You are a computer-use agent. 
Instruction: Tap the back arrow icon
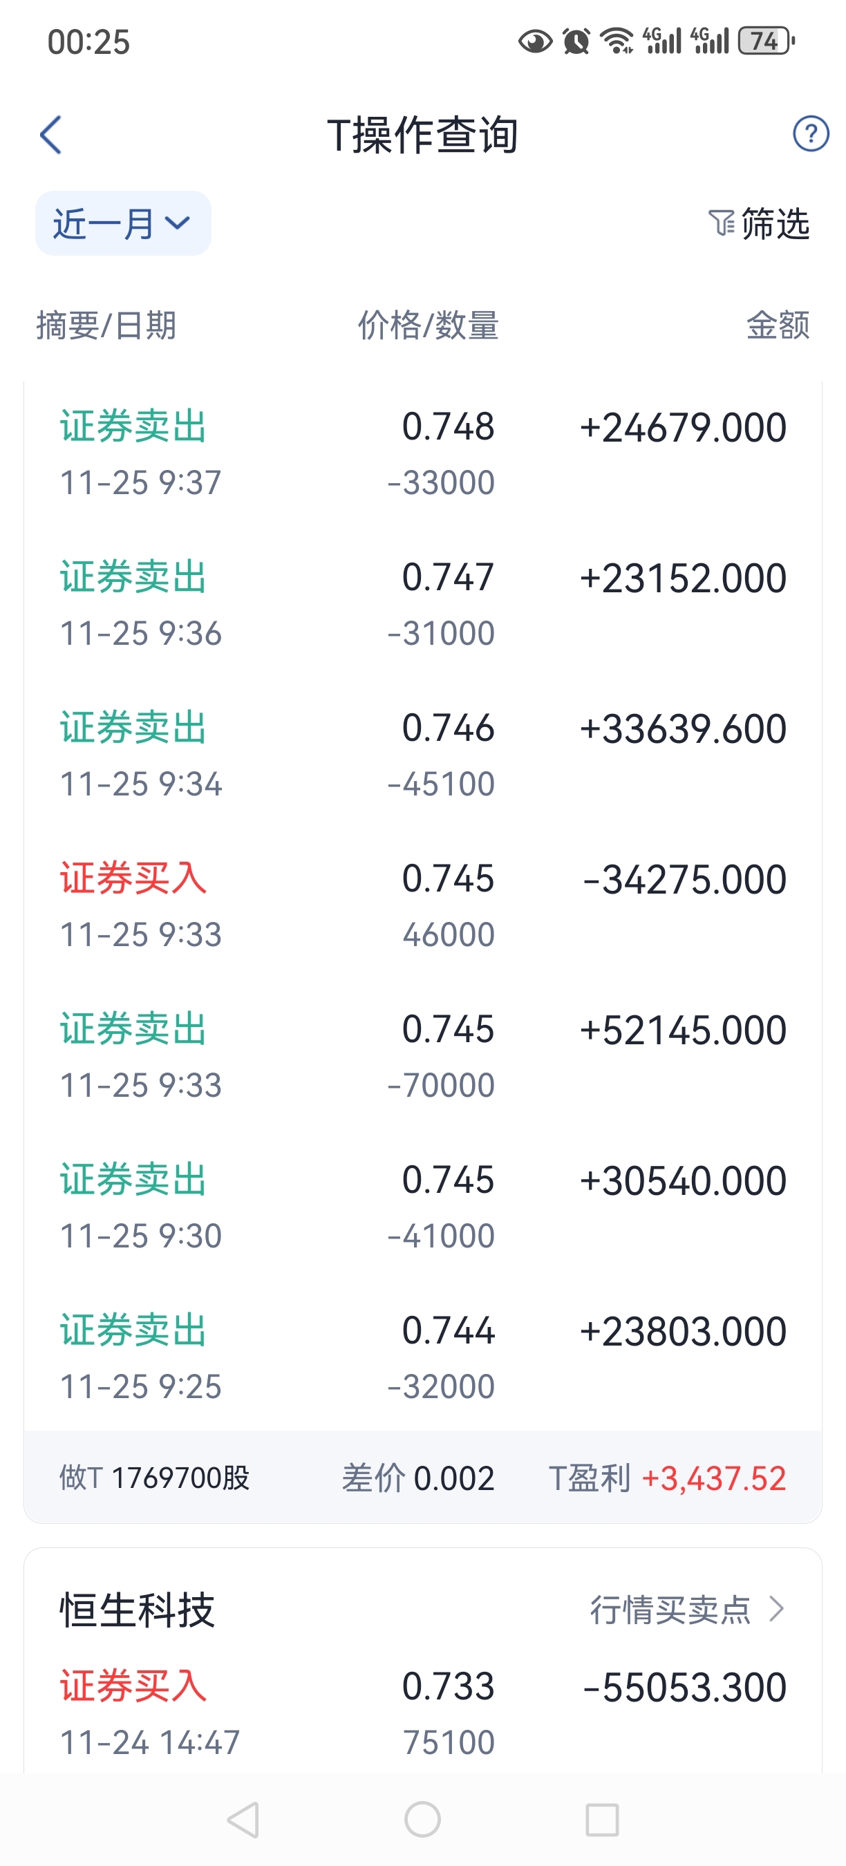pyautogui.click(x=50, y=135)
